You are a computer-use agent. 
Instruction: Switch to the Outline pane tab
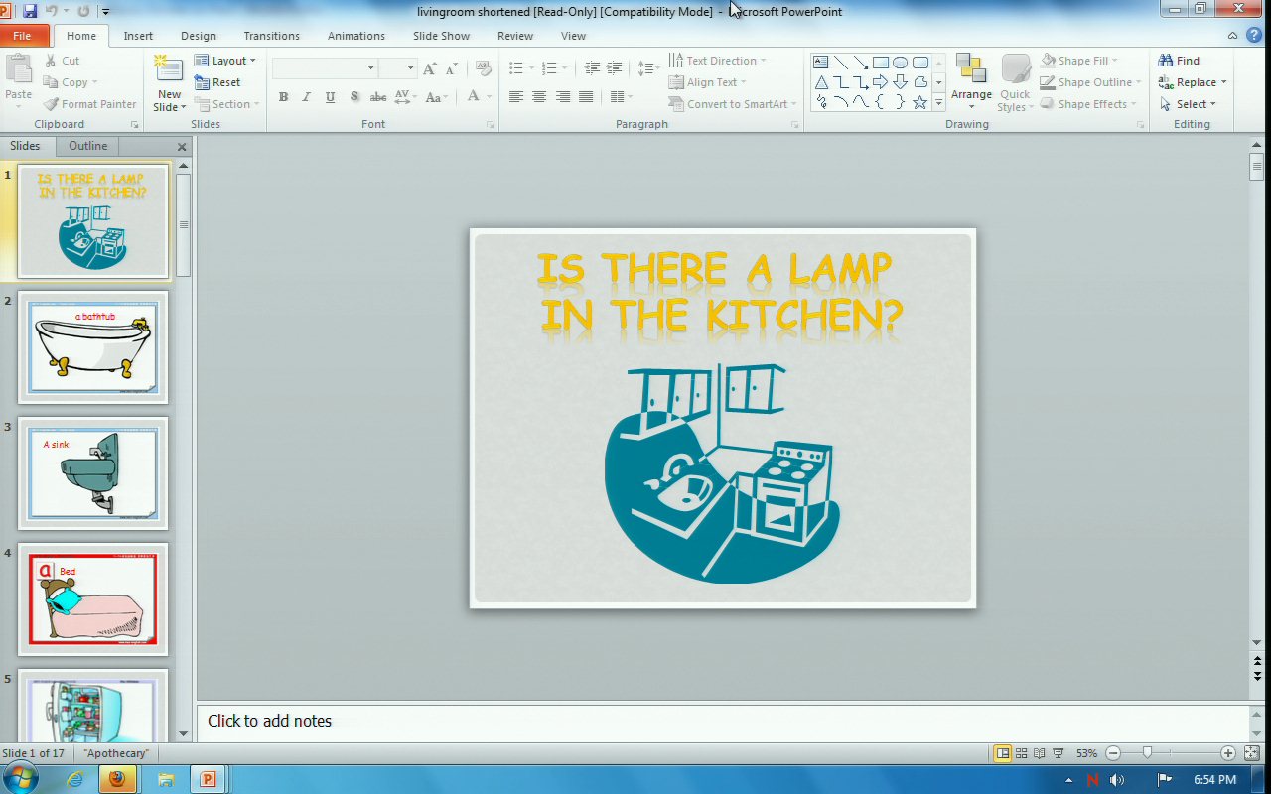pyautogui.click(x=87, y=146)
